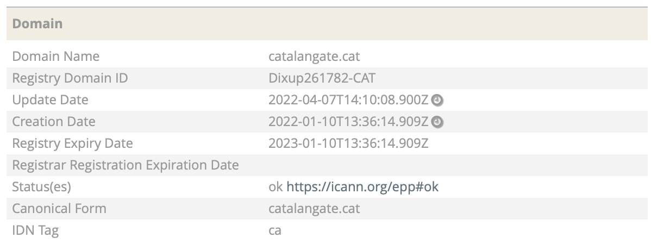
Task: Click the clock icon beside Creation Date
Action: click(437, 122)
